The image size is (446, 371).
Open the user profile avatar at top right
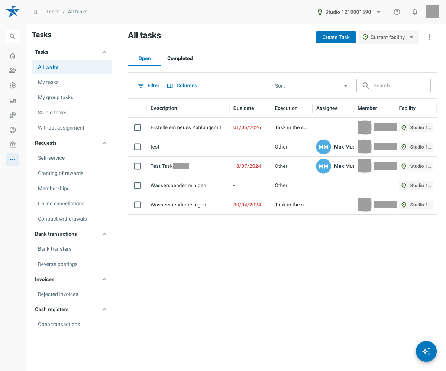pos(432,12)
